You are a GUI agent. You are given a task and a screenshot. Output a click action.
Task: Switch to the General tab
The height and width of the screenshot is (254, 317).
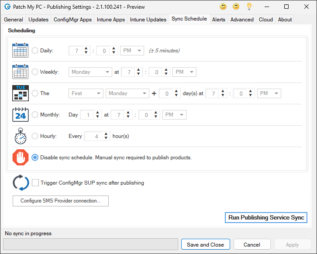click(x=14, y=20)
